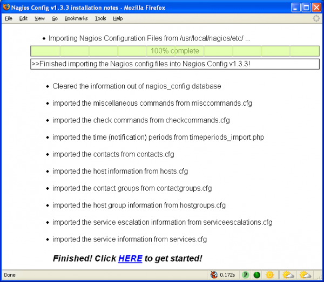Click the last partly cloudy weather icon
324x282 pixels.
point(306,275)
